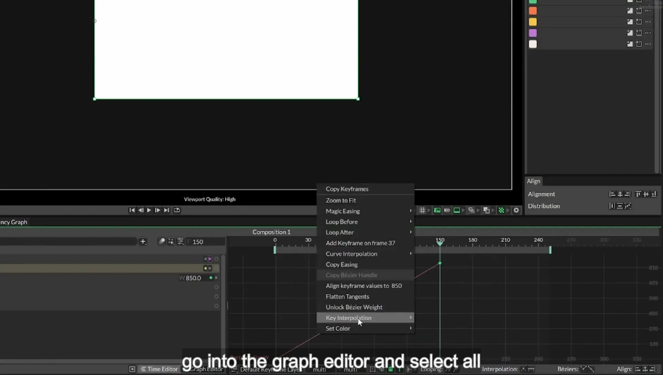The image size is (663, 375).
Task: Toggle the keyframe diamond beside W 850.0
Action: 211,278
